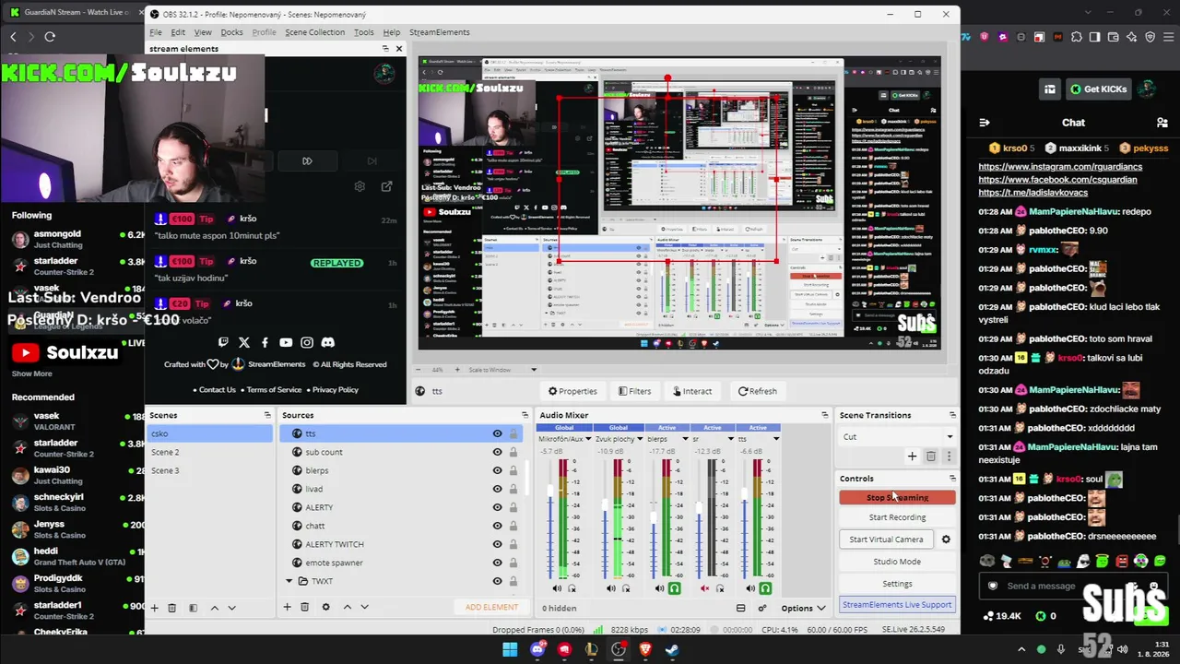Open the YouTube icon in StreamElements footer
Screen dimensions: 1180x664
pyautogui.click(x=286, y=342)
